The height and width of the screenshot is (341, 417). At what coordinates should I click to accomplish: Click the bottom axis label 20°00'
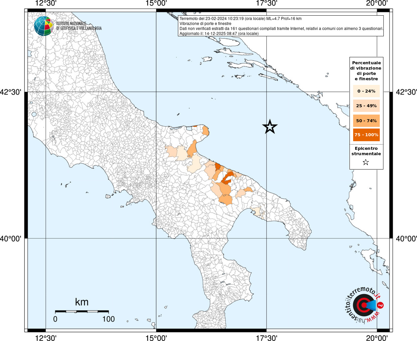click(377, 338)
